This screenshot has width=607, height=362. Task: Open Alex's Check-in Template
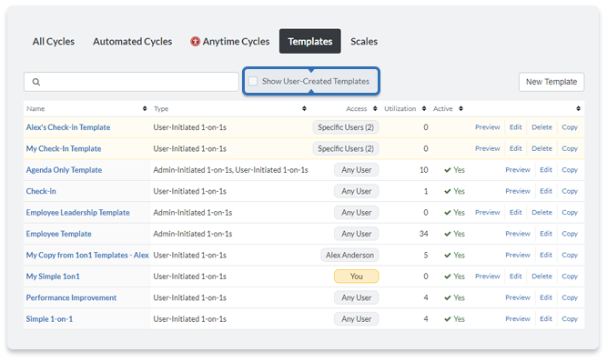[68, 127]
